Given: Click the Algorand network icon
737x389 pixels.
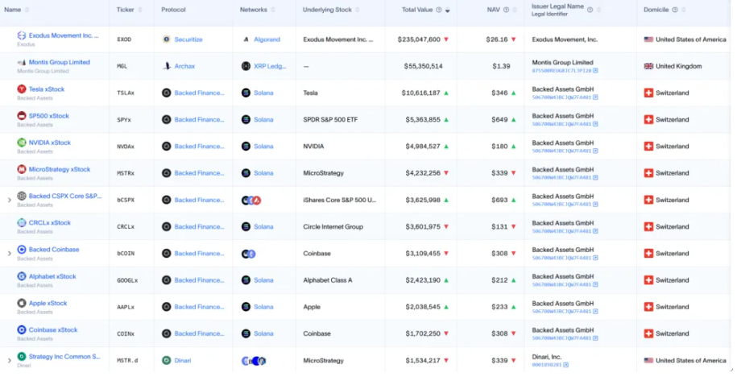Looking at the screenshot, I should pyautogui.click(x=246, y=39).
